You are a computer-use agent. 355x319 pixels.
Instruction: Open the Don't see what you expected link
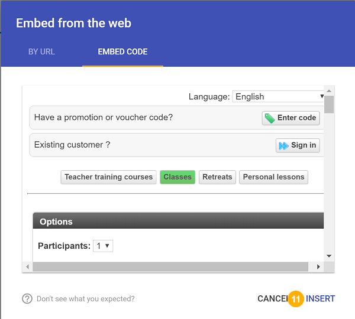point(86,299)
